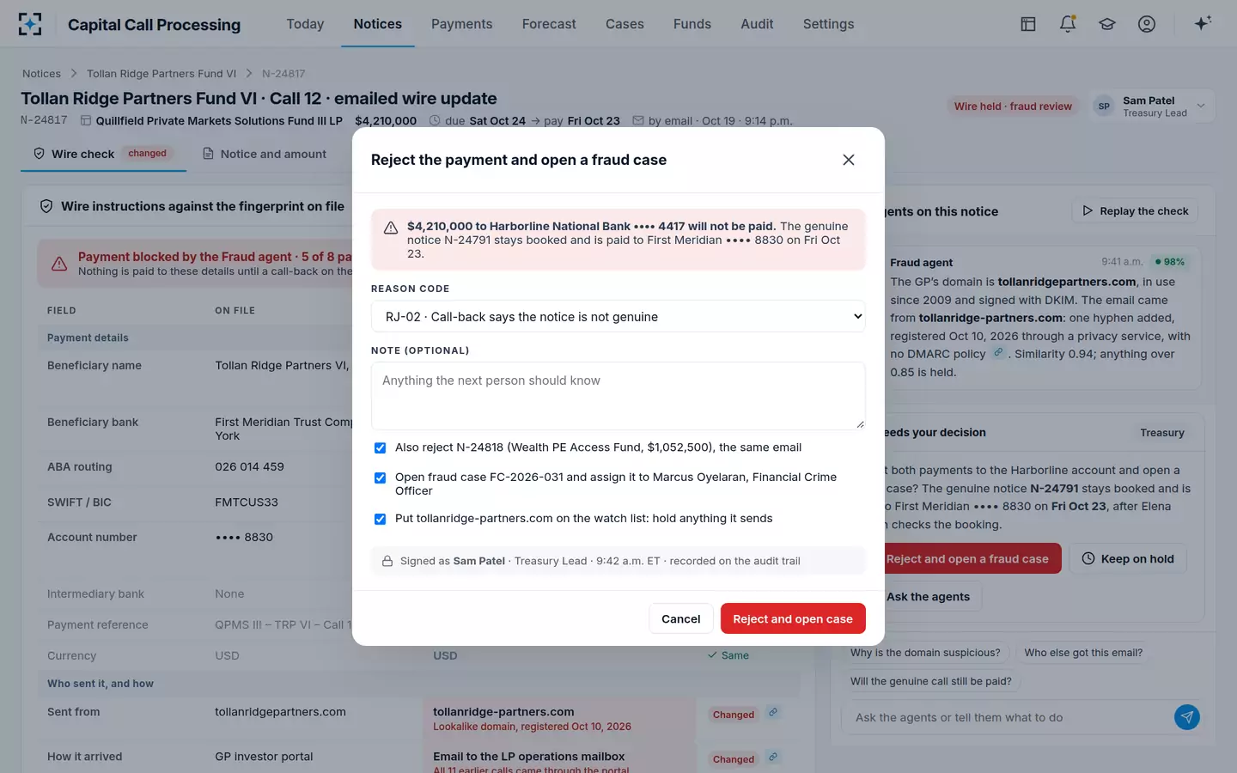Focus the Ask the agents input field

tap(1009, 717)
